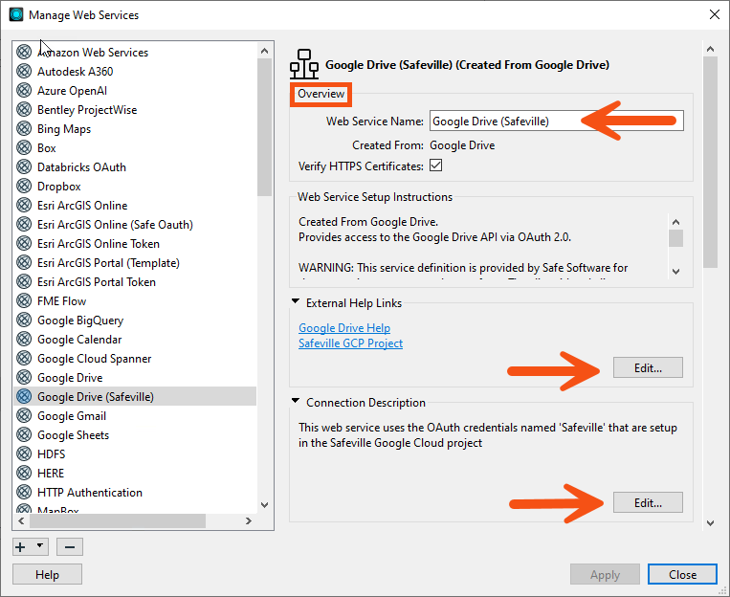Click the Help button

[47, 574]
